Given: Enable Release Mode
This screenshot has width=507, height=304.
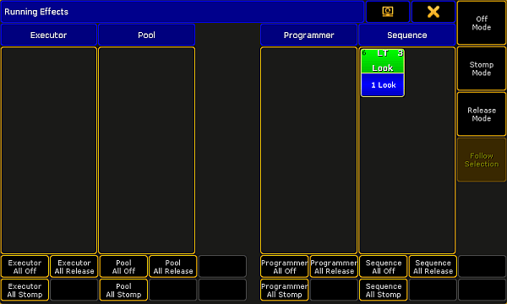Looking at the screenshot, I should point(482,114).
